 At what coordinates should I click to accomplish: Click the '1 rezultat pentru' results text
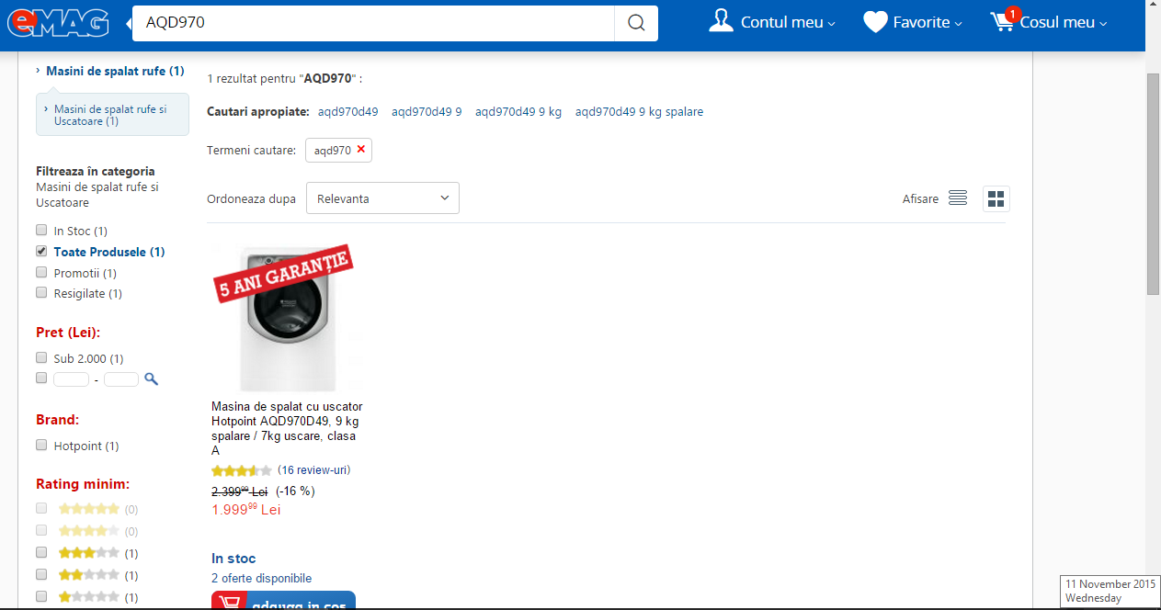(x=285, y=79)
